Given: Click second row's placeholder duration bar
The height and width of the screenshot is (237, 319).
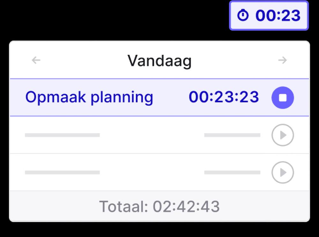Looking at the screenshot, I should pyautogui.click(x=232, y=135).
